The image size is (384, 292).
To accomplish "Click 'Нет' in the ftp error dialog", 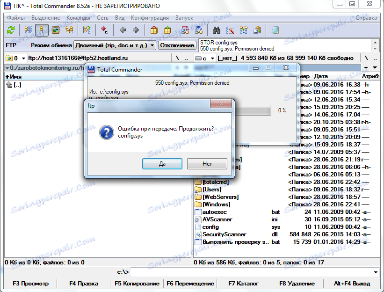I will point(207,164).
